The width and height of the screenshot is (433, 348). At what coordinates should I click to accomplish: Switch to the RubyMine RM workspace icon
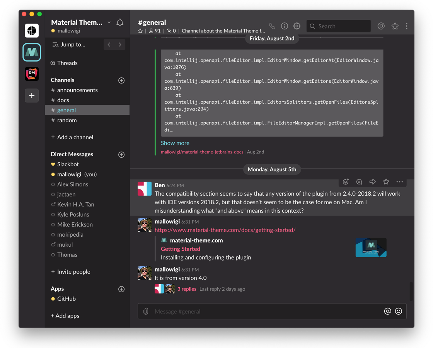pyautogui.click(x=32, y=74)
